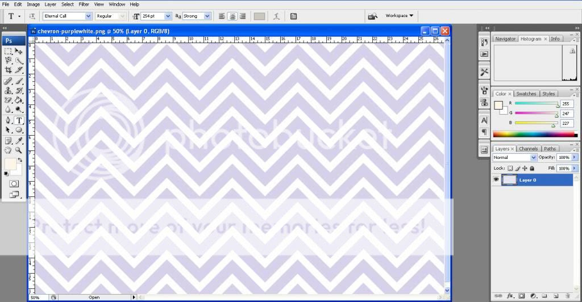Click the R value field showing 255
This screenshot has height=302, width=582.
pos(567,104)
